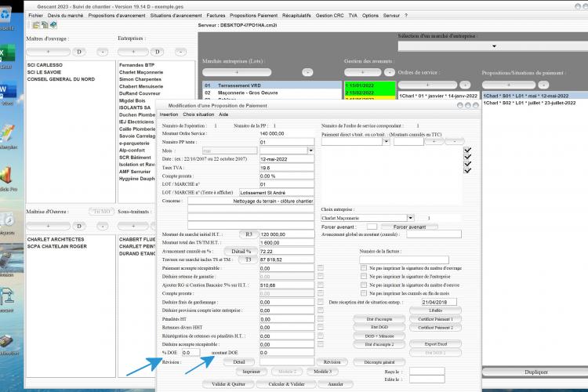Check 'Ne pas imprimer les cumuls en fin de mois'
Image resolution: width=588 pixels, height=392 pixels.
click(363, 293)
